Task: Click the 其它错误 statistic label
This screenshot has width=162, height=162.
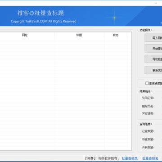Action: 148,113
